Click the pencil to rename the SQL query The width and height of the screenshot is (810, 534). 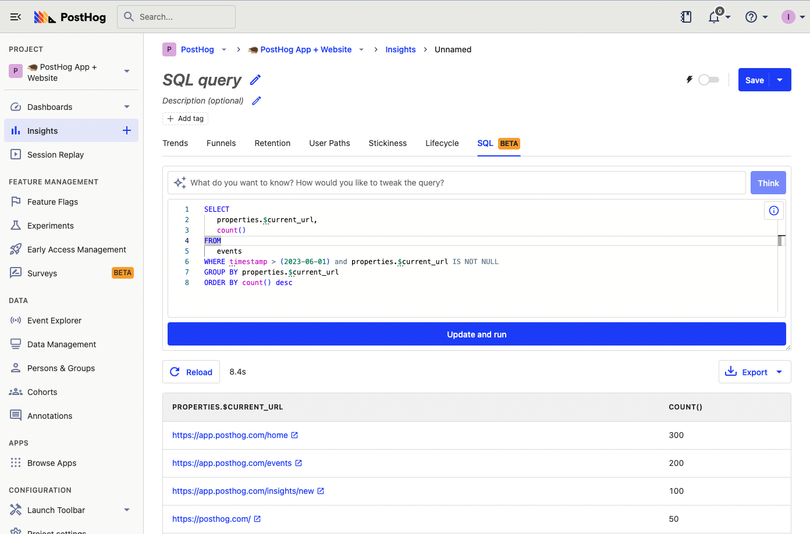pyautogui.click(x=255, y=80)
